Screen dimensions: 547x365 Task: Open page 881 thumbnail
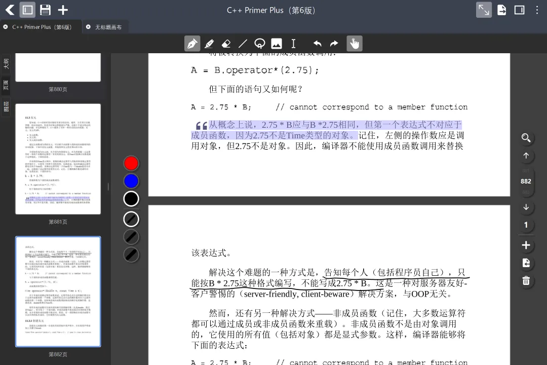click(58, 159)
